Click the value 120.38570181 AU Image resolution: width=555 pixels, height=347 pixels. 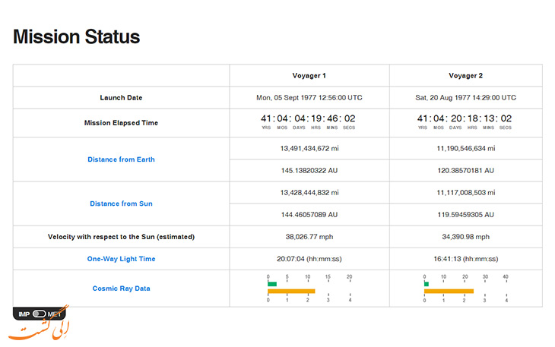click(x=466, y=170)
